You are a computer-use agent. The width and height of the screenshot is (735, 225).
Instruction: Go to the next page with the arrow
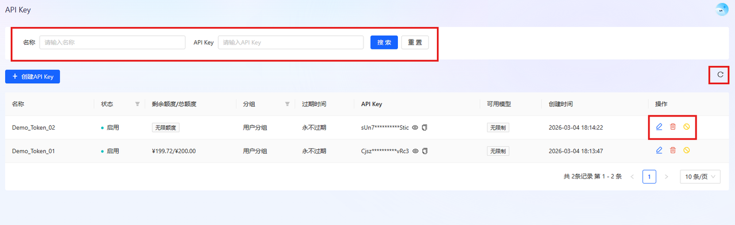pyautogui.click(x=666, y=177)
